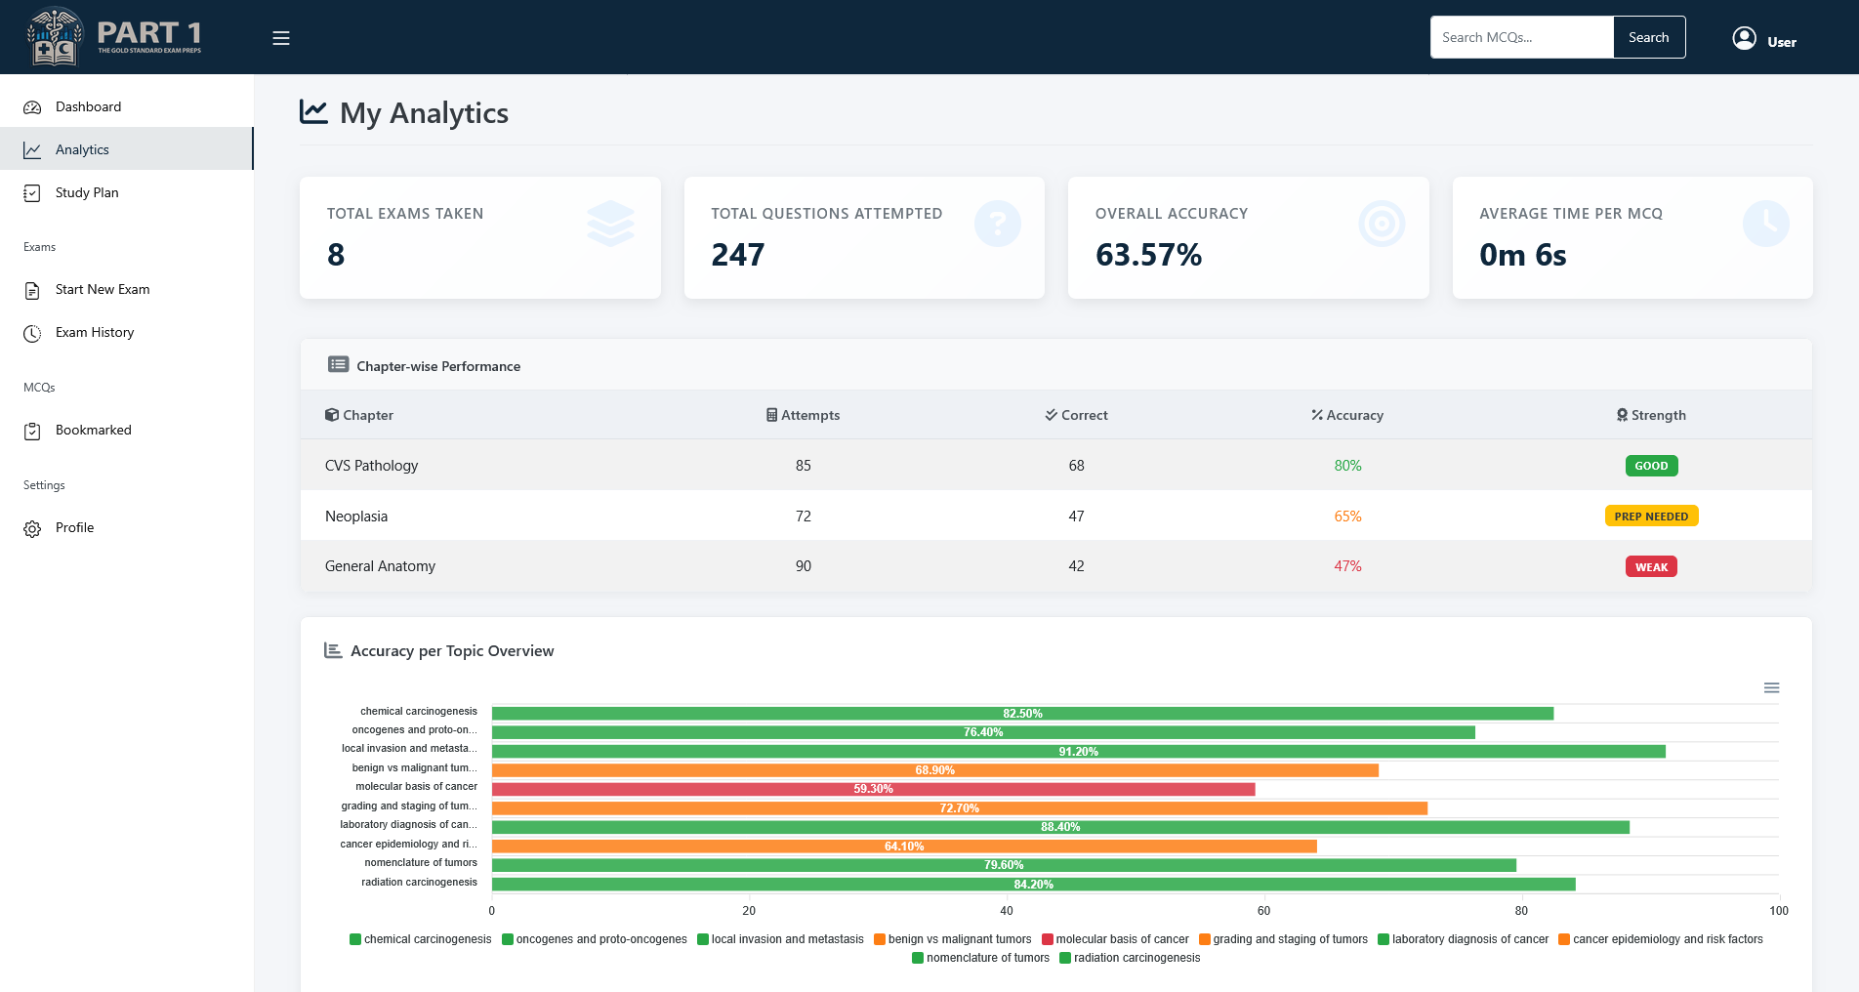Click the Dashboard gauge icon
Viewport: 1859px width, 992px height.
click(32, 107)
